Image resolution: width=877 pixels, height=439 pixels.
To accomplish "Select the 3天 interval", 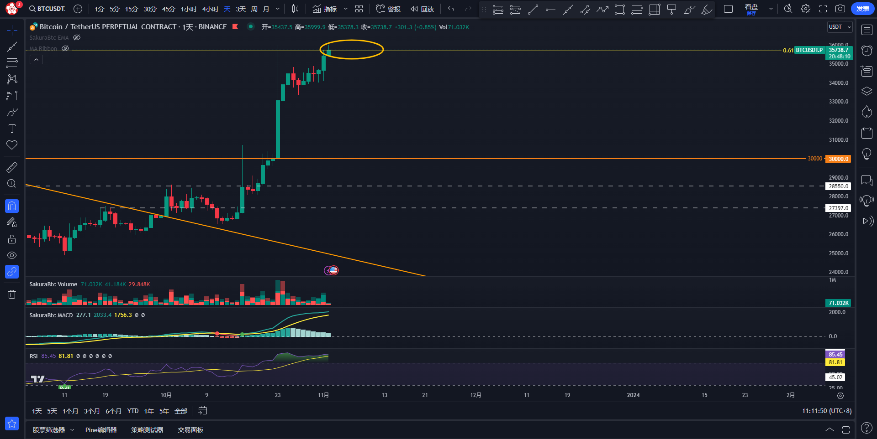I will tap(241, 9).
